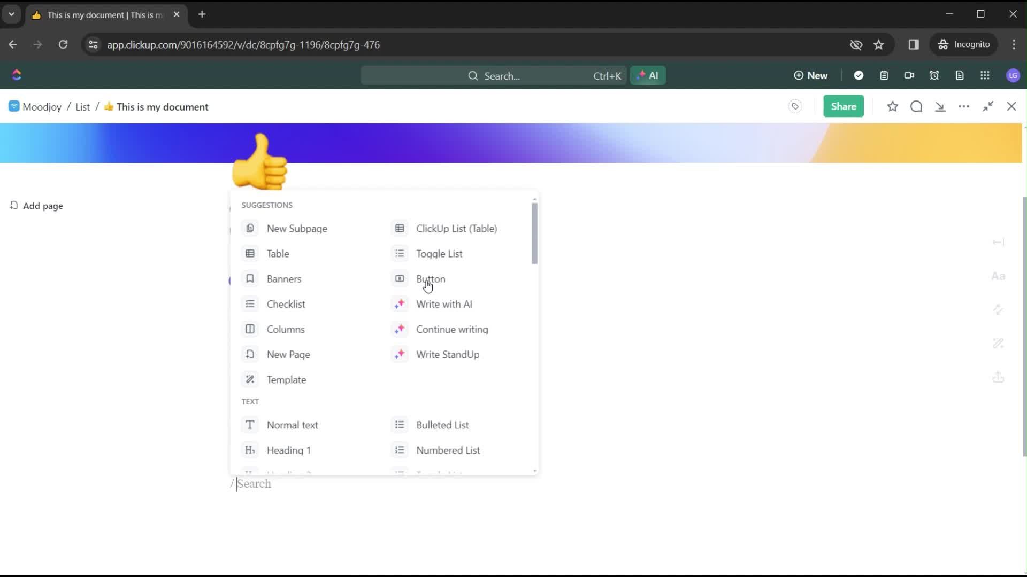Expand the TEXT section in menu
Screen dimensions: 1027x577
pyautogui.click(x=250, y=401)
